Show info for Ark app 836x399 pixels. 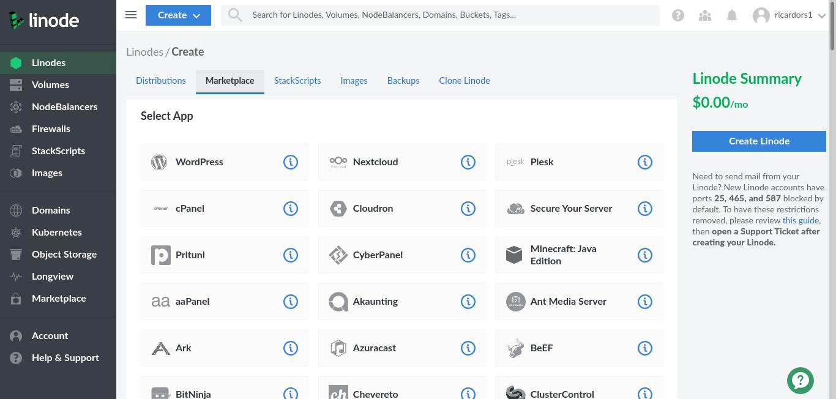(291, 348)
